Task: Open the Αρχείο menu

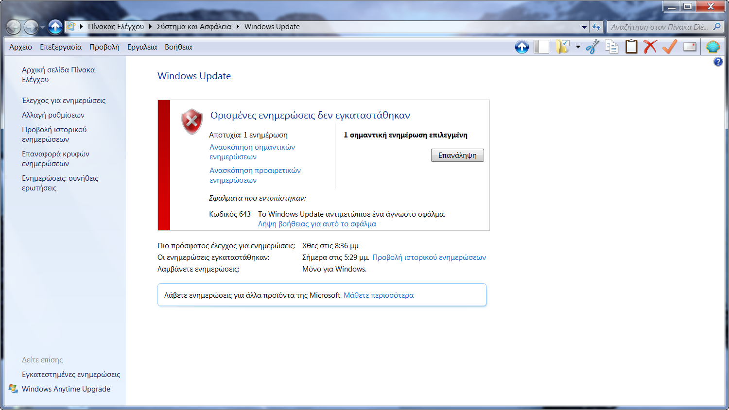Action: point(20,47)
